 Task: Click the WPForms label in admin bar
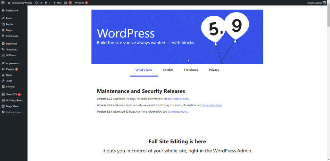pyautogui.click(x=79, y=3)
